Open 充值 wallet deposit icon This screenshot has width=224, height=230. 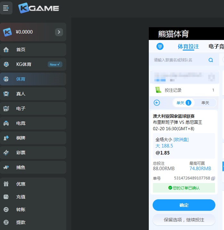click(x=6, y=197)
